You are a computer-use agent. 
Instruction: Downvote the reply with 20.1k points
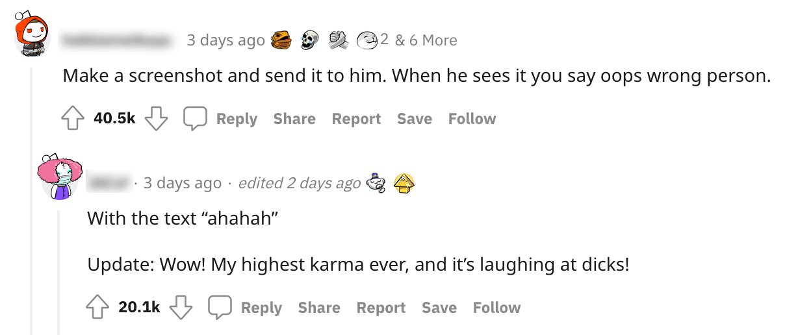tap(181, 308)
